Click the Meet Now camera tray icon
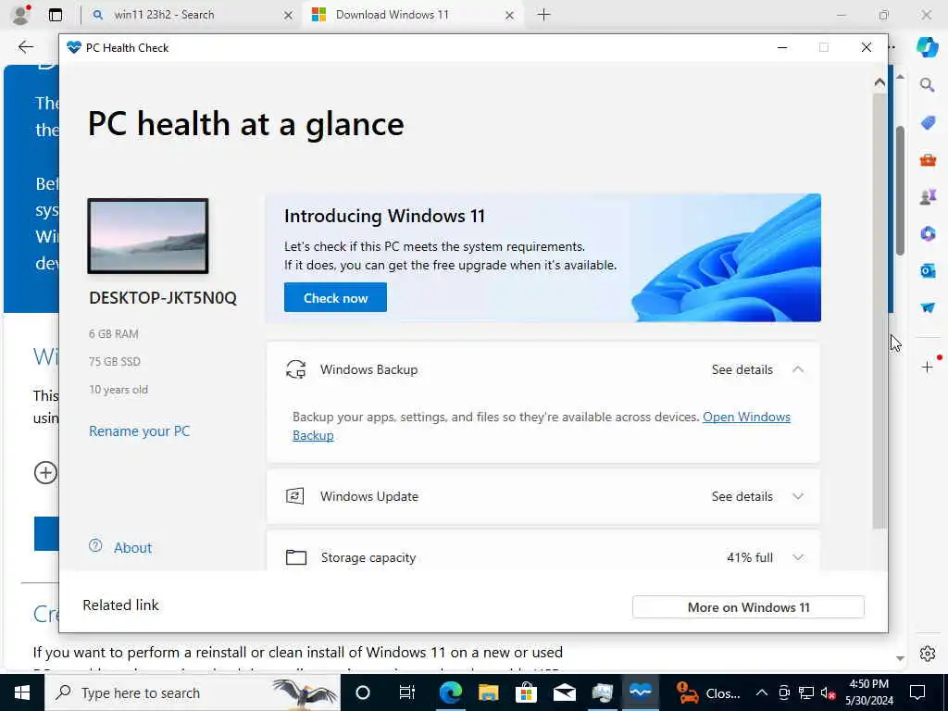 pos(784,692)
